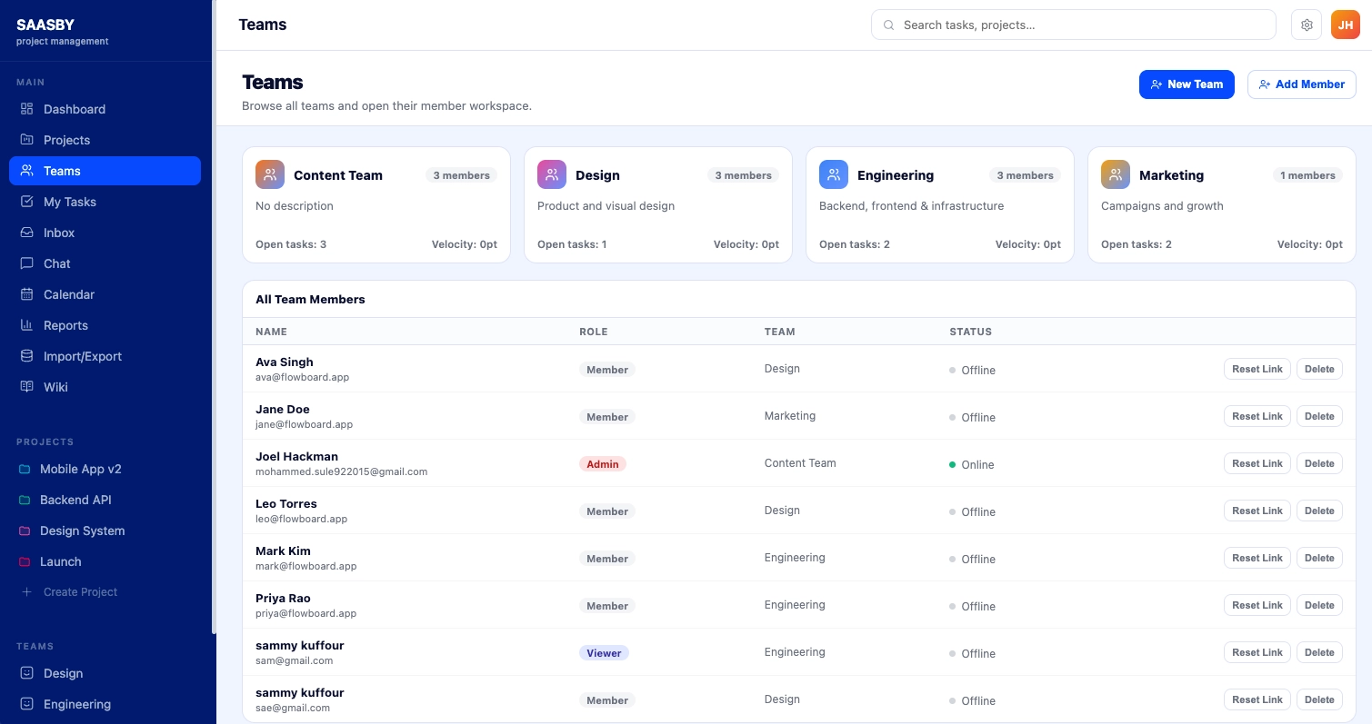The width and height of the screenshot is (1372, 724).
Task: Click the search tasks and projects field
Action: pos(1073,25)
